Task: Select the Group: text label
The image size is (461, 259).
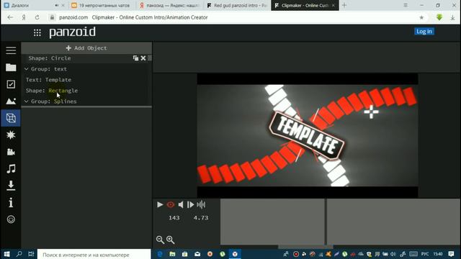Action: pos(49,69)
